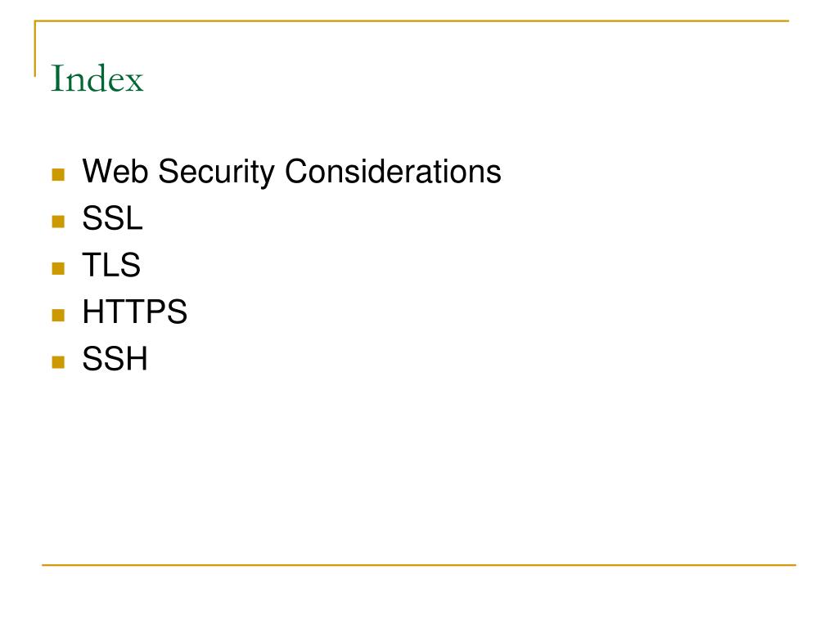Viewport: 838px width, 628px height.
Task: Select the letter x ending Index title
Action: click(133, 83)
